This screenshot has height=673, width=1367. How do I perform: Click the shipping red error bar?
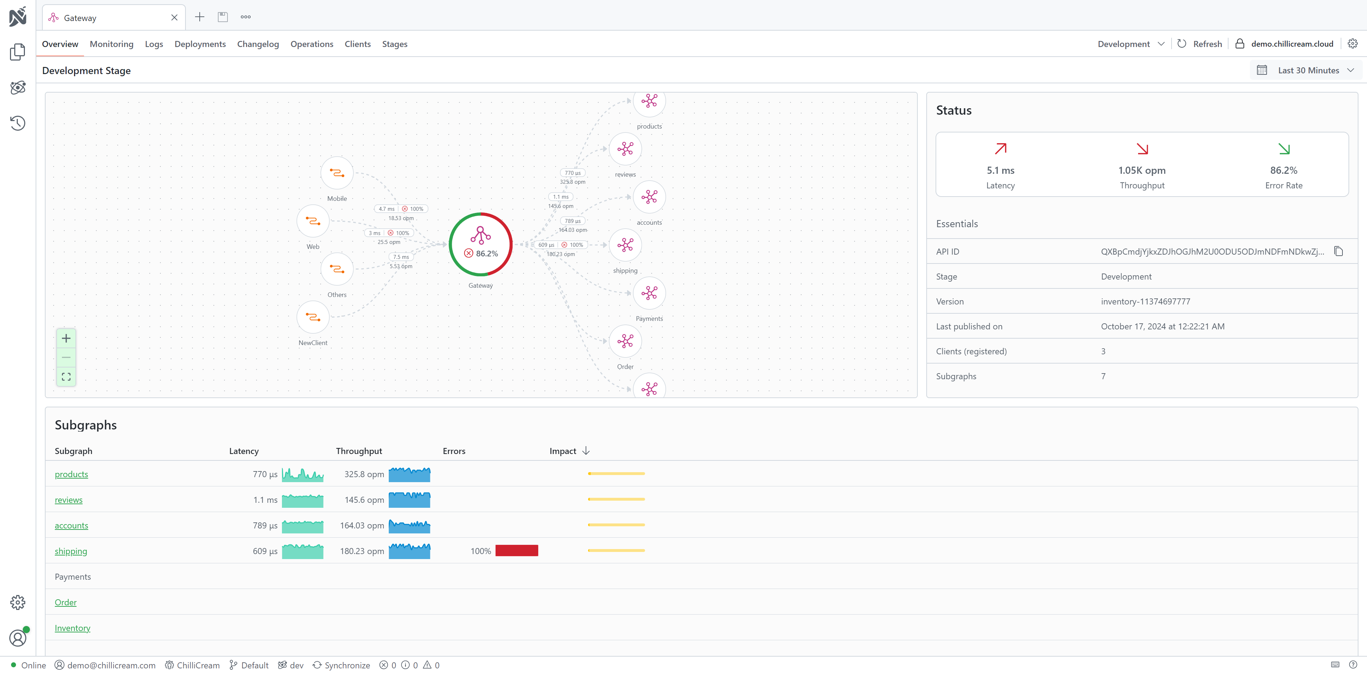(x=516, y=551)
